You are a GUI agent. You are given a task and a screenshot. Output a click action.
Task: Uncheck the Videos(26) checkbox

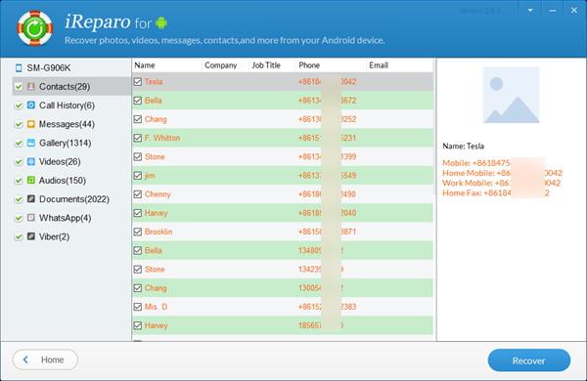pos(19,161)
